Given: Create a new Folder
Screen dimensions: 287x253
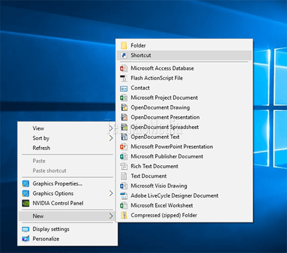Looking at the screenshot, I should (x=184, y=45).
